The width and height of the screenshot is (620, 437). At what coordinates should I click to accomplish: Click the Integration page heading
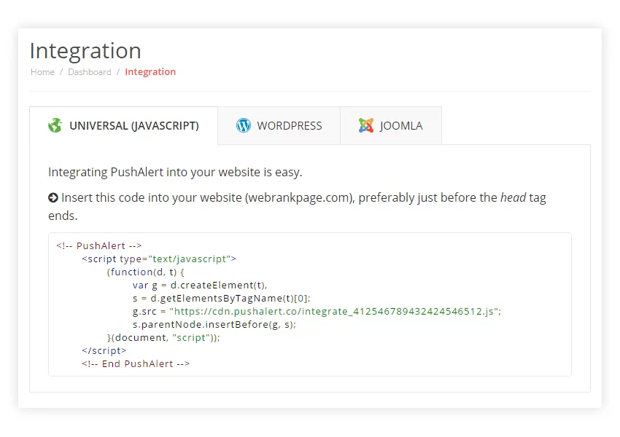click(85, 51)
